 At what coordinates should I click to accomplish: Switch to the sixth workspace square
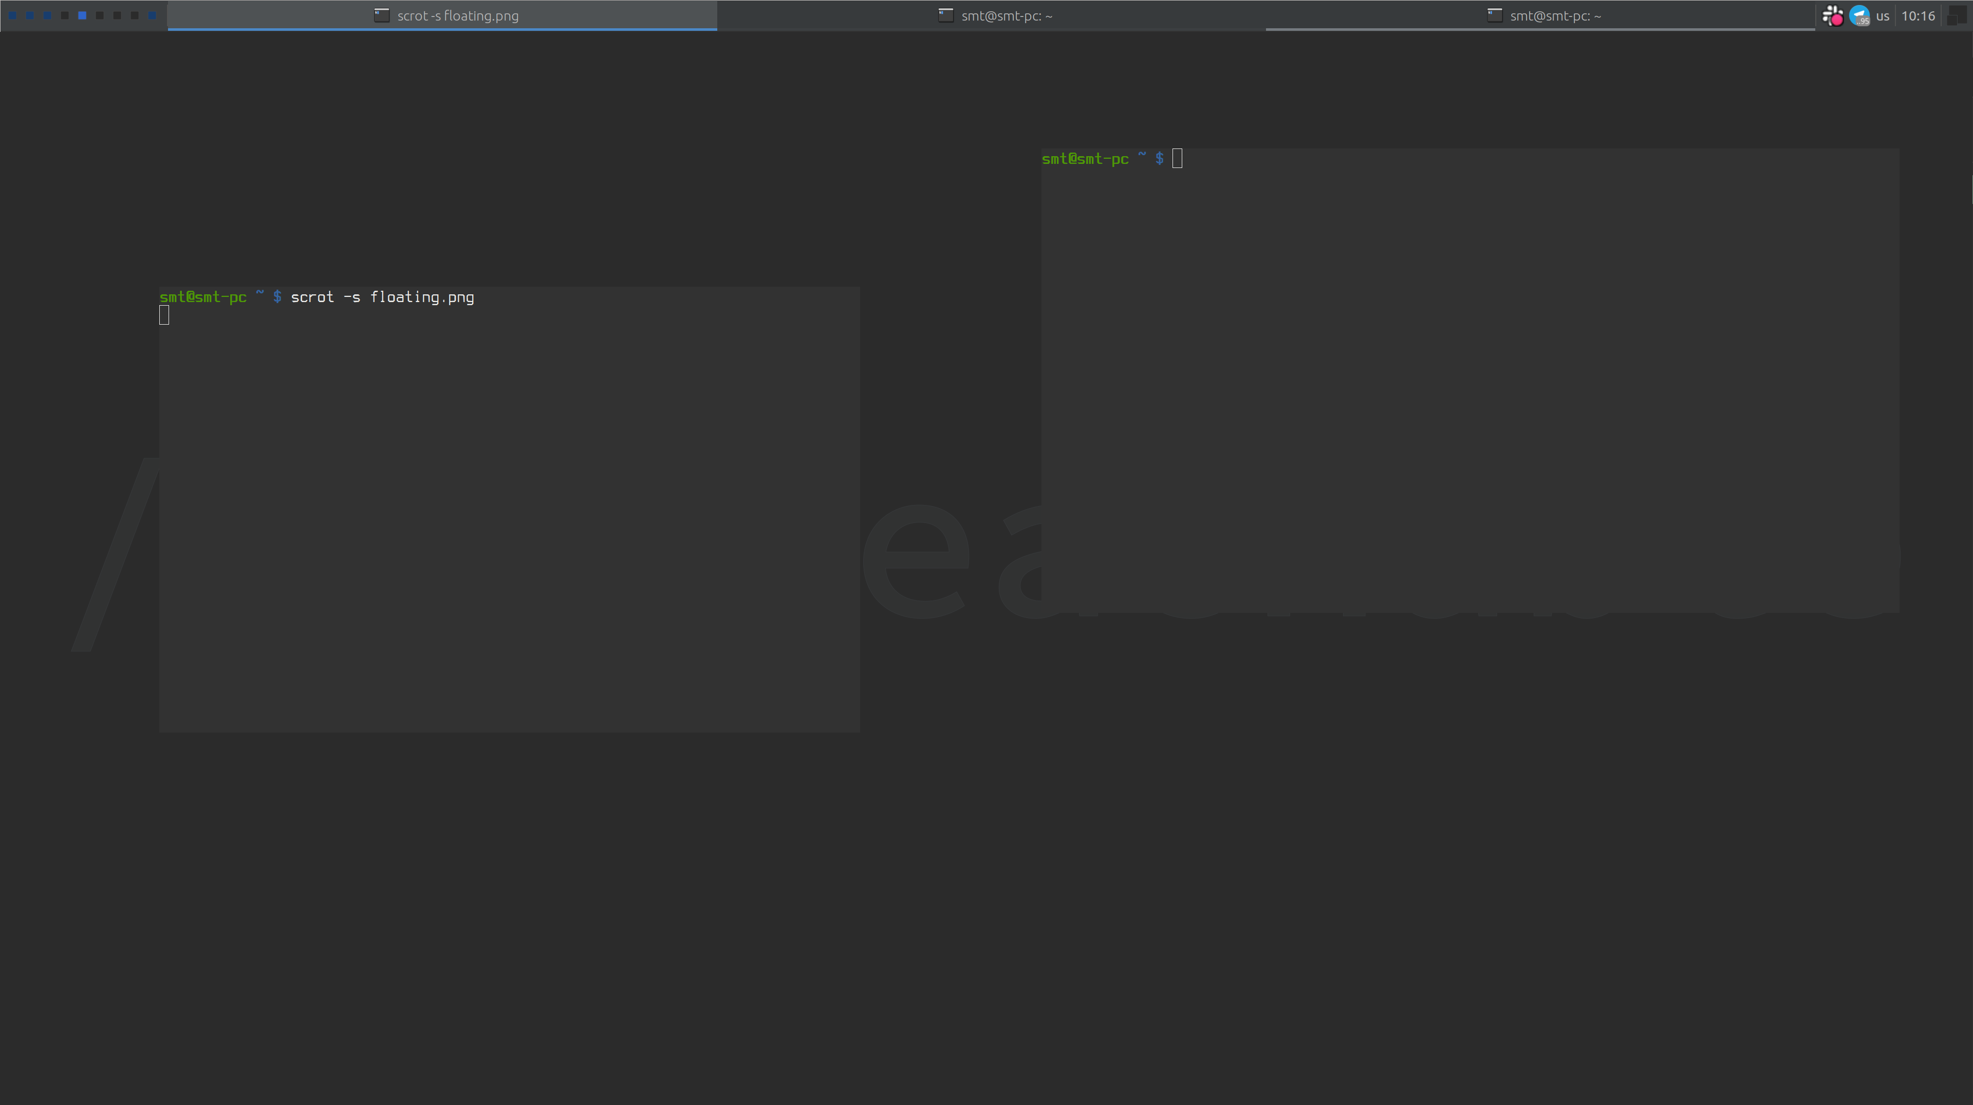100,15
